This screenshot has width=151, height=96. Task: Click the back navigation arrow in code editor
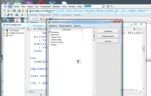pos(134,29)
